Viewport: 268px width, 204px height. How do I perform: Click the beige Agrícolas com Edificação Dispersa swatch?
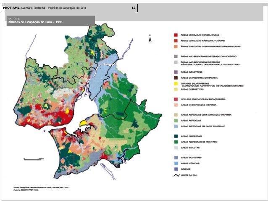[176, 115]
